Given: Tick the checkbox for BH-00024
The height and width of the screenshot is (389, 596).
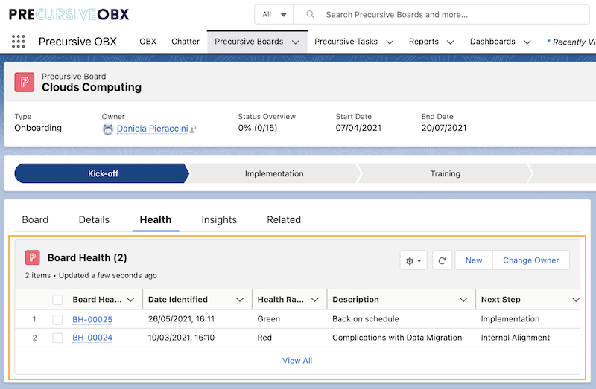Looking at the screenshot, I should 57,338.
